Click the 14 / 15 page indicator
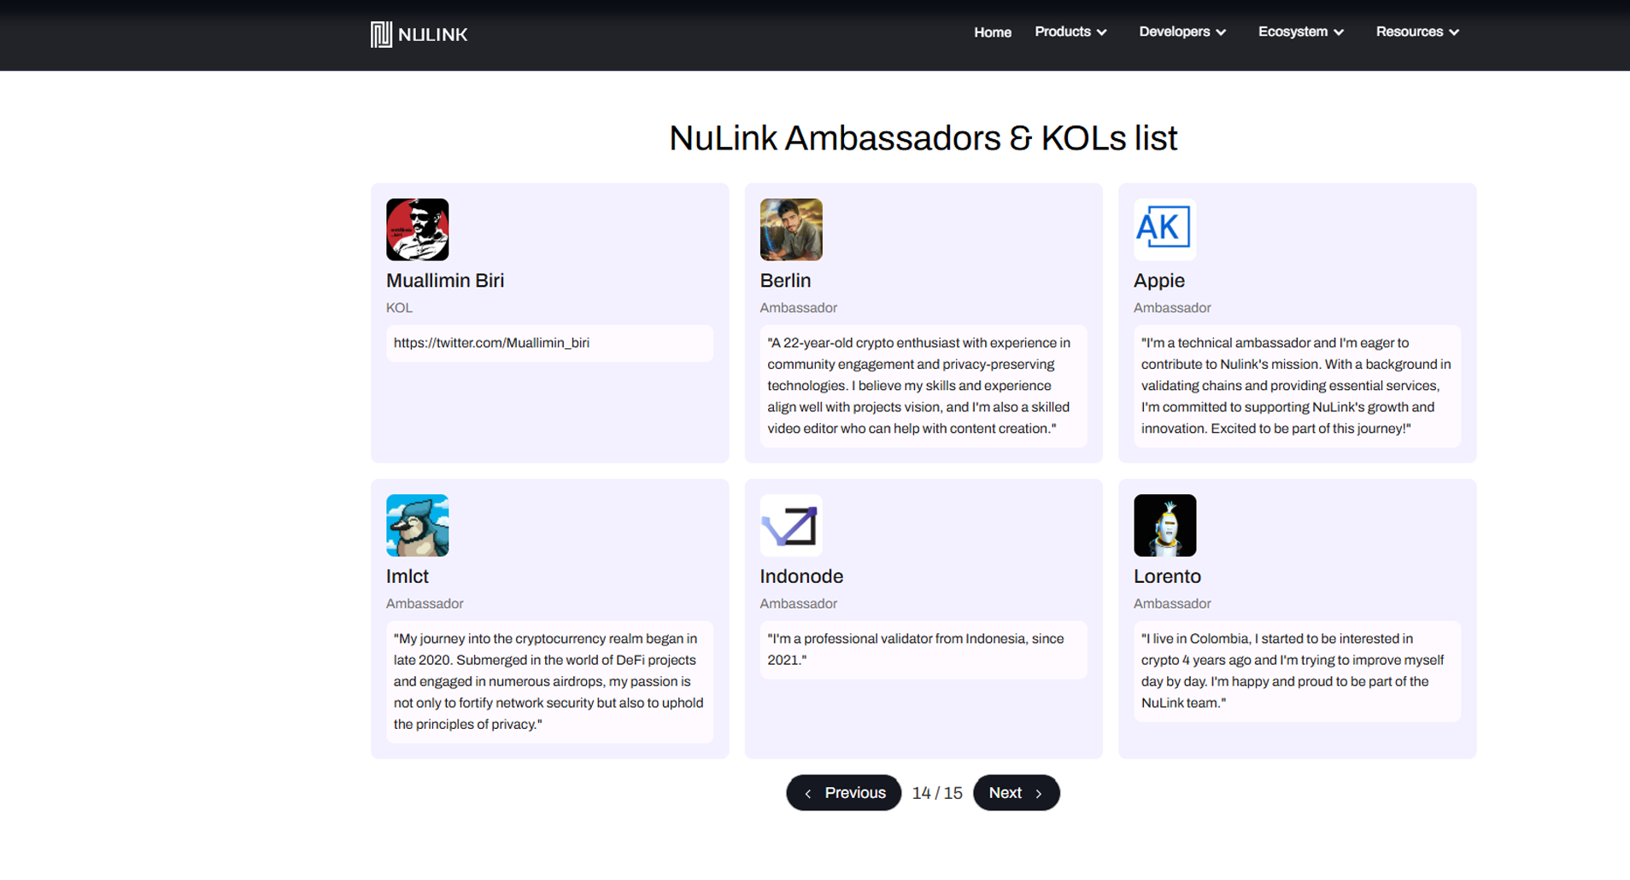Image resolution: width=1630 pixels, height=880 pixels. point(937,793)
